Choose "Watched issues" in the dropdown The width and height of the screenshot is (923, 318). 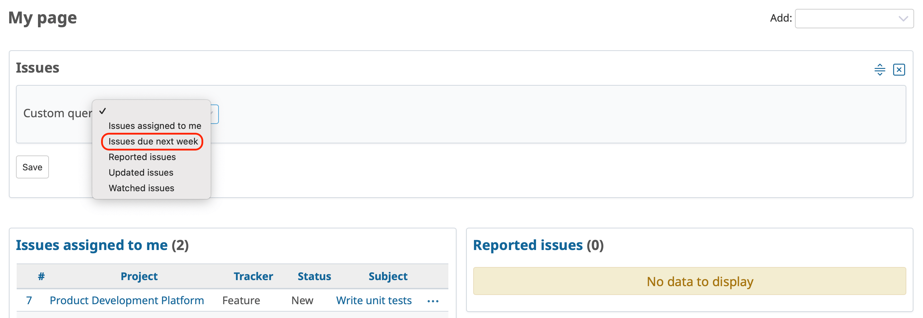(x=141, y=188)
